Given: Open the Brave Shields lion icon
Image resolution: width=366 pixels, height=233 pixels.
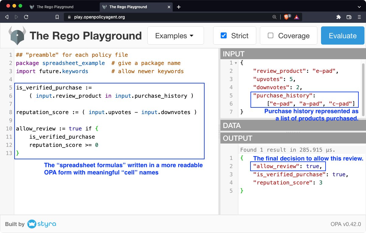Looking at the screenshot, I should (287, 17).
